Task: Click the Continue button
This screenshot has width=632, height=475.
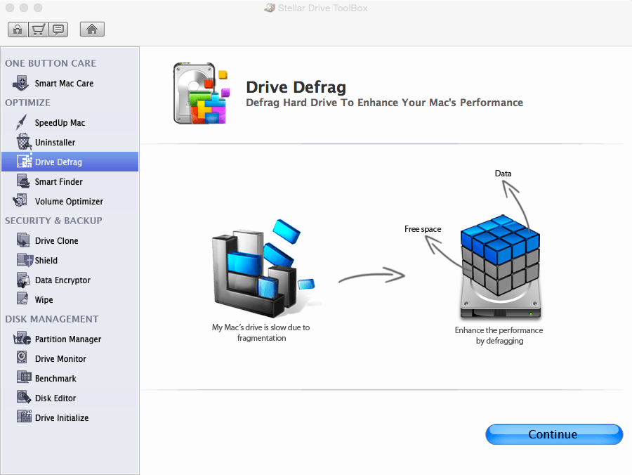Action: 554,434
